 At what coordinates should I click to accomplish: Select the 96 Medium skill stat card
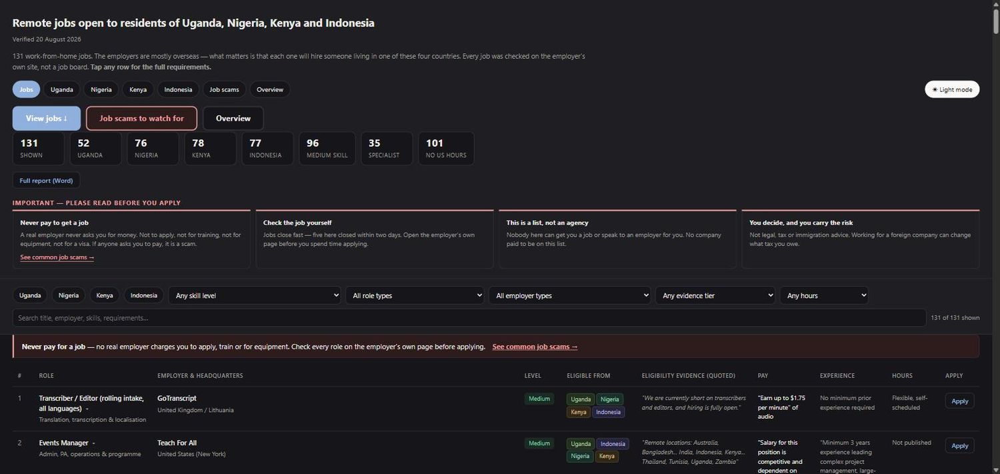(327, 149)
